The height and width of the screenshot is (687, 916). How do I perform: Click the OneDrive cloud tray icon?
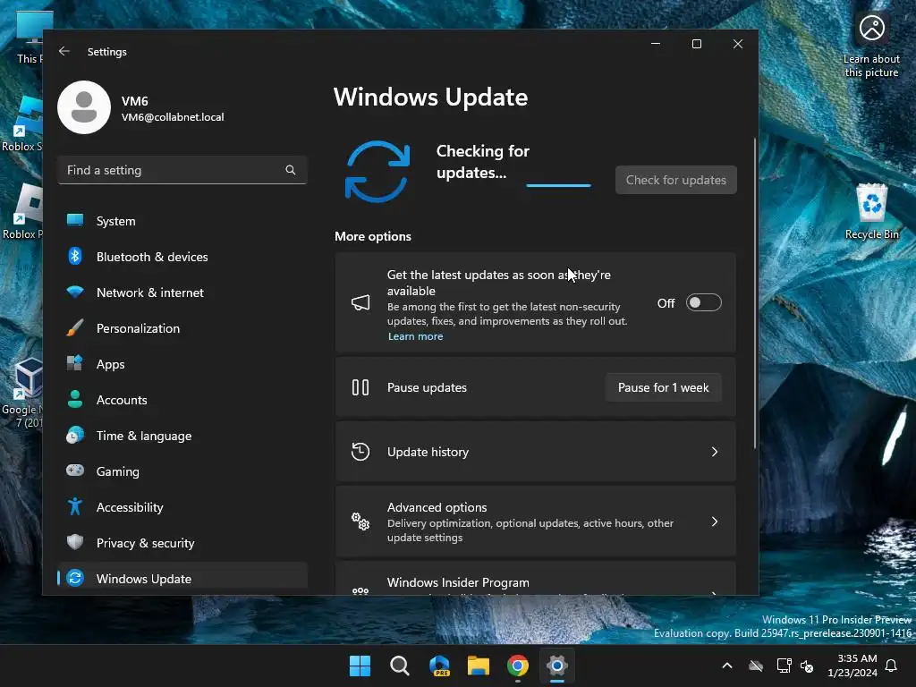pyautogui.click(x=756, y=666)
